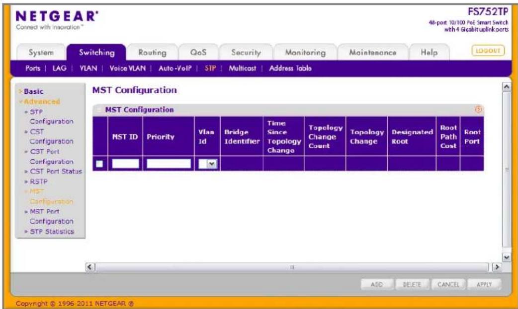The height and width of the screenshot is (309, 518).
Task: Collapse the Advanced sidebar section
Action: tap(41, 102)
